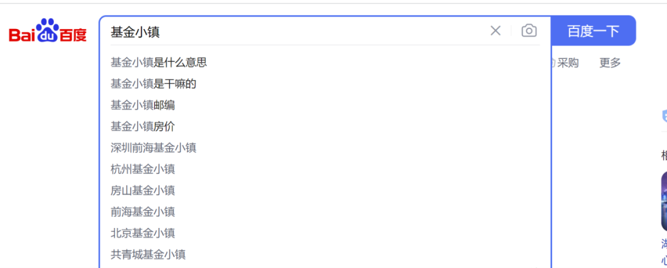667x268 pixels.
Task: Choose 北京基金小镇 in the dropdown
Action: pyautogui.click(x=143, y=233)
